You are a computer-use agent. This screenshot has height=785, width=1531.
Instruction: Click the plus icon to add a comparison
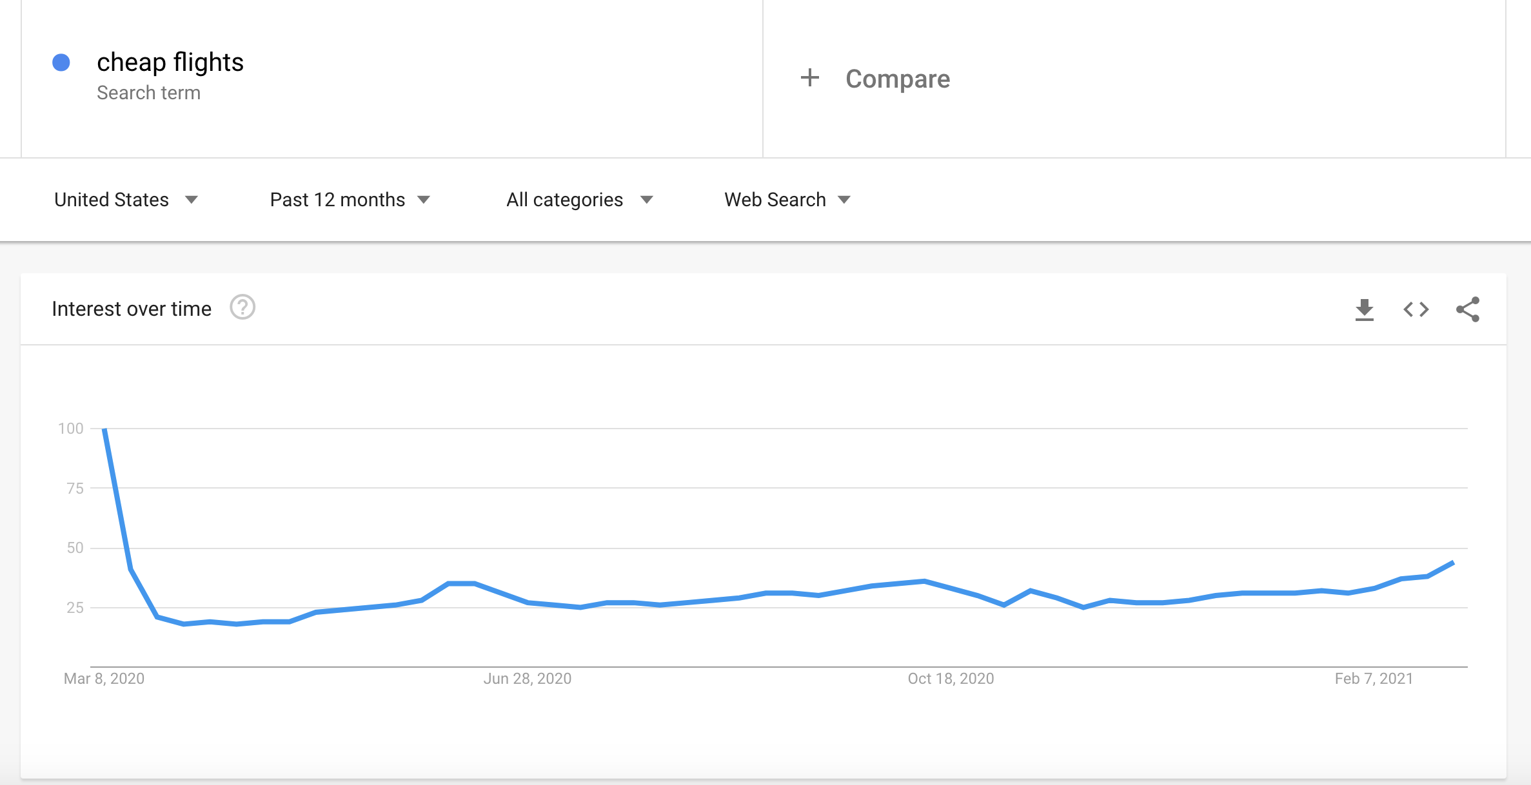coord(810,78)
